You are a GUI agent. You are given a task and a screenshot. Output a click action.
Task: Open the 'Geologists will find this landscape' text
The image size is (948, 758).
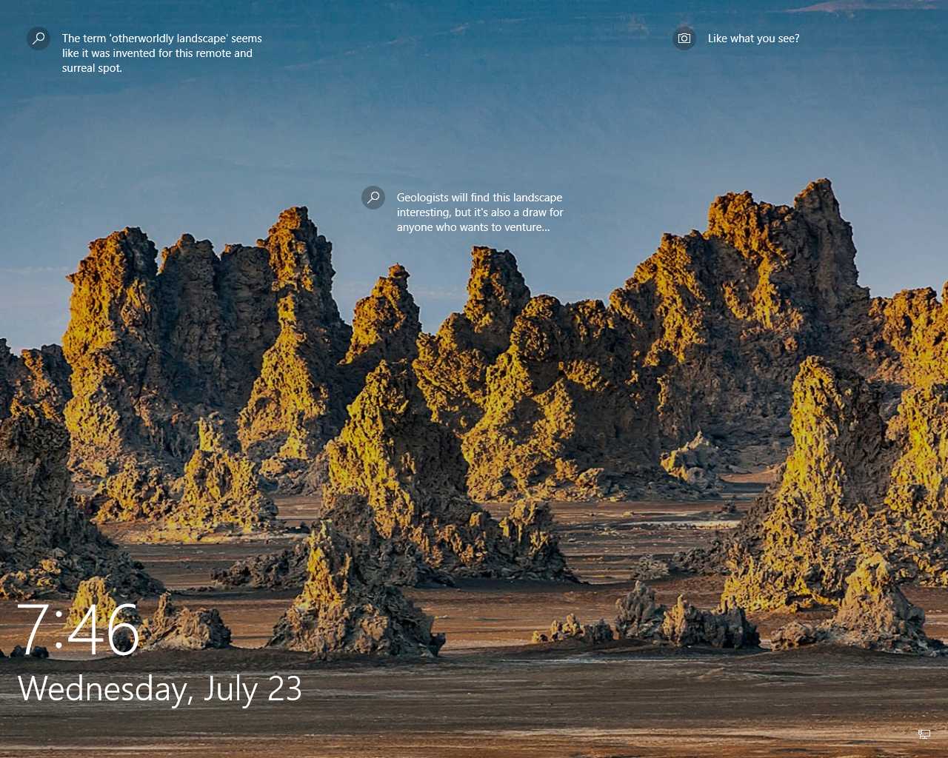tap(480, 212)
